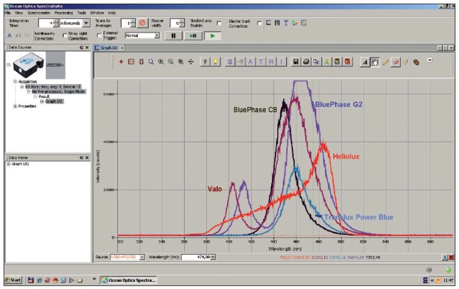459x289 pixels.
Task: Click the four-arrow pan tool
Action: click(x=191, y=62)
